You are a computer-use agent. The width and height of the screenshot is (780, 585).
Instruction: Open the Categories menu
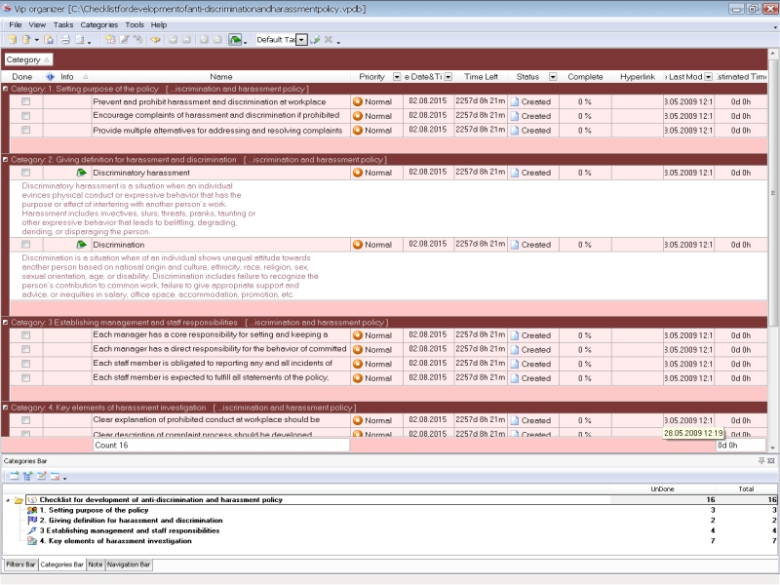(99, 25)
